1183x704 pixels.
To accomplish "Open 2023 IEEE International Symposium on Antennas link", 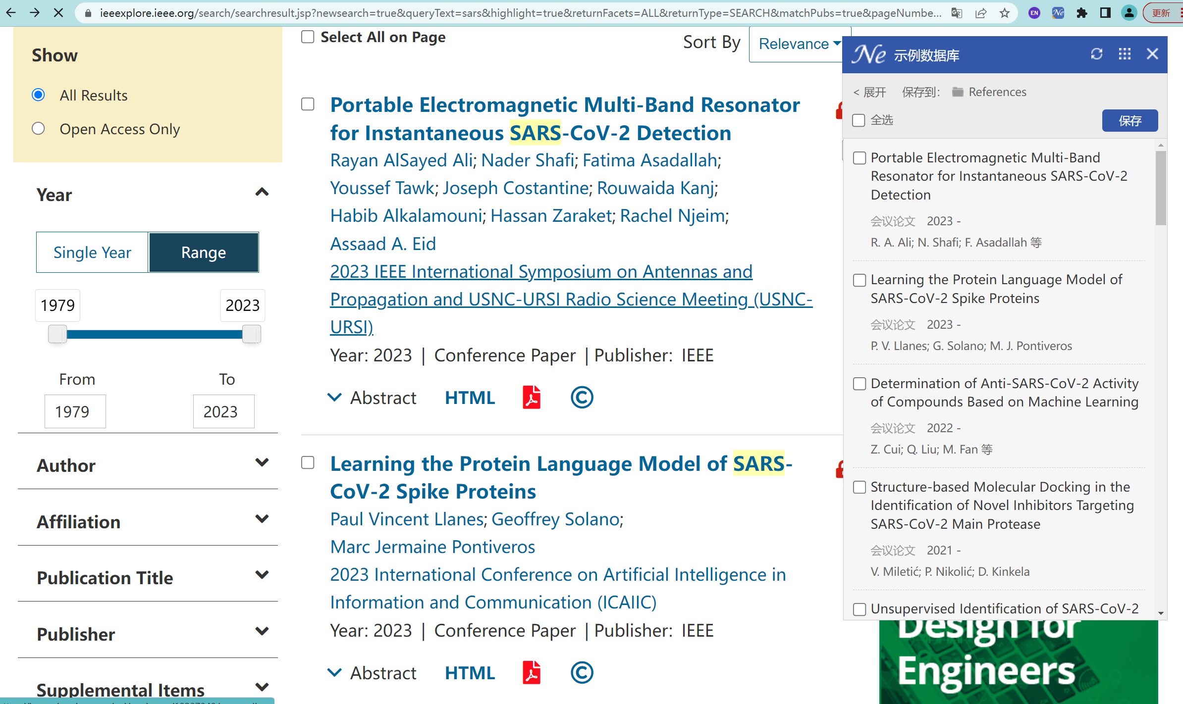I will (x=571, y=299).
